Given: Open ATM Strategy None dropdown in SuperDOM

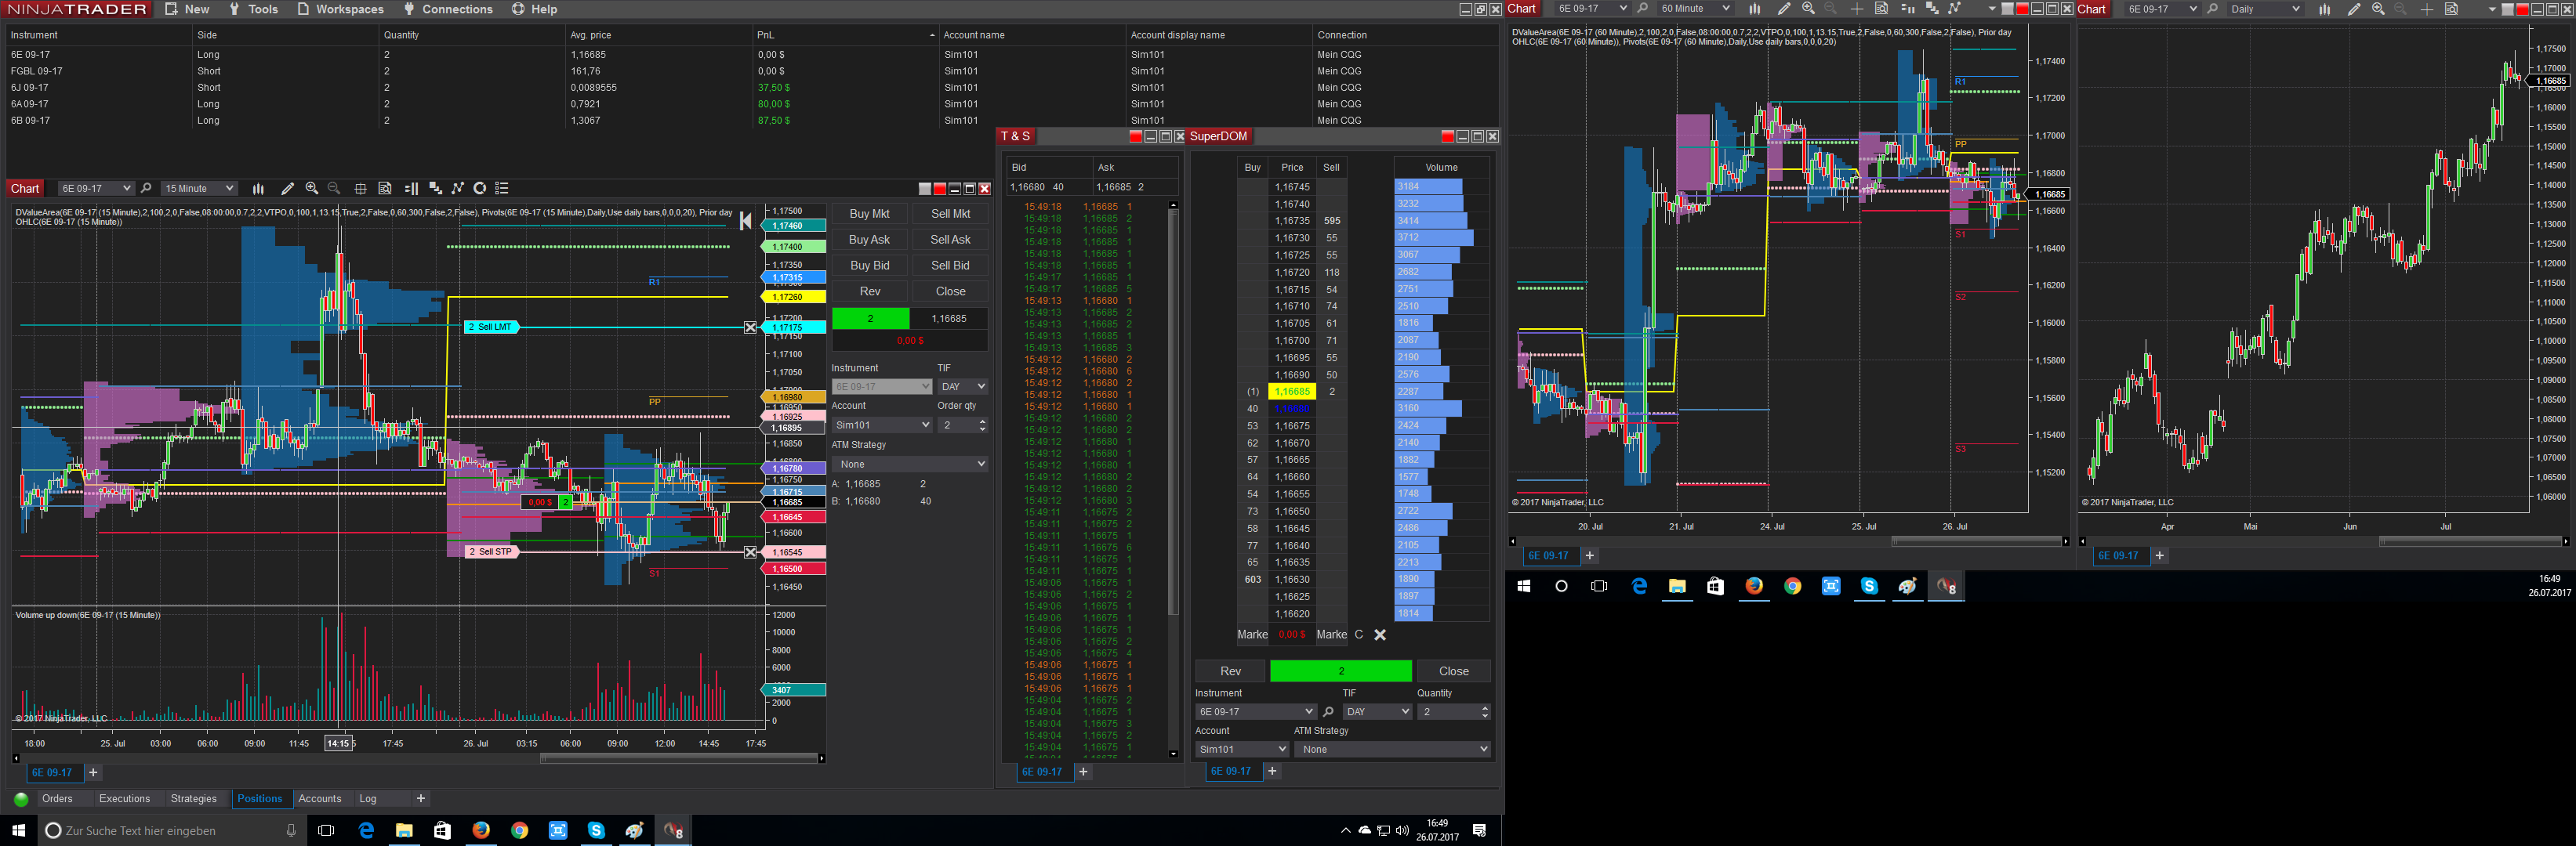Looking at the screenshot, I should click(1392, 750).
